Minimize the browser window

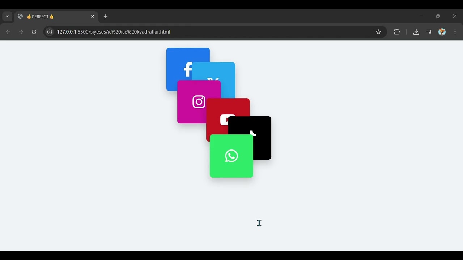pyautogui.click(x=421, y=16)
